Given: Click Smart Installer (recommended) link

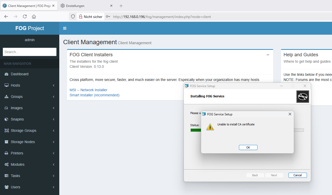Looking at the screenshot, I should (x=94, y=95).
